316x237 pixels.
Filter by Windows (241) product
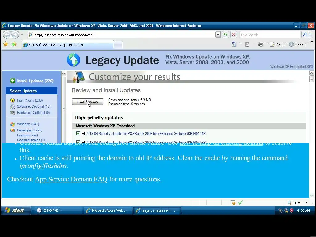point(28,124)
